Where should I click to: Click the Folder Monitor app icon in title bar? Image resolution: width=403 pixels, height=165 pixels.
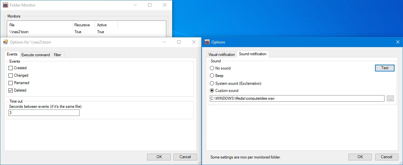(5, 5)
